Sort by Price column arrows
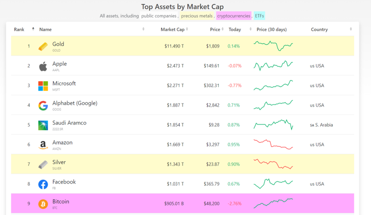Screen dimensions: 371x215 point(223,29)
